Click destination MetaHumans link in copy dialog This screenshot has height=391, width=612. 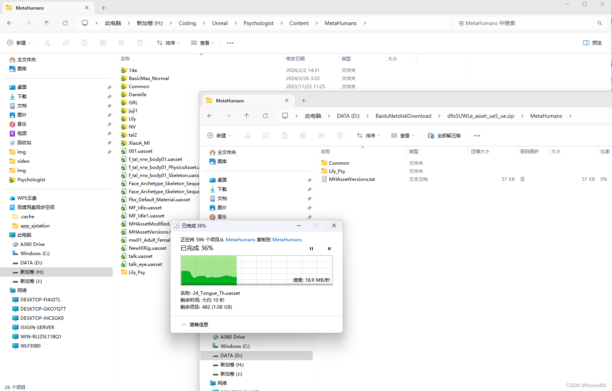point(287,239)
